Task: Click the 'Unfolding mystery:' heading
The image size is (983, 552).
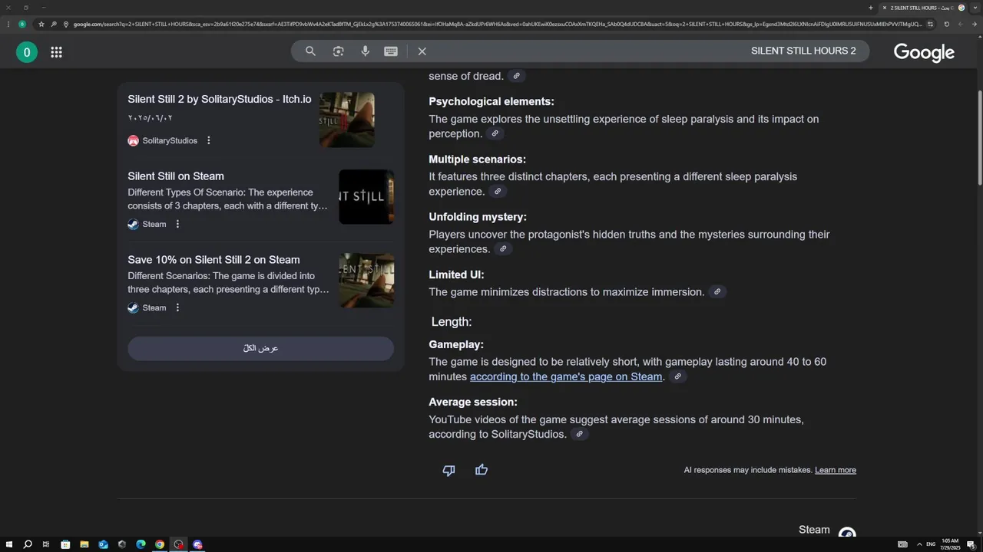Action: (478, 218)
